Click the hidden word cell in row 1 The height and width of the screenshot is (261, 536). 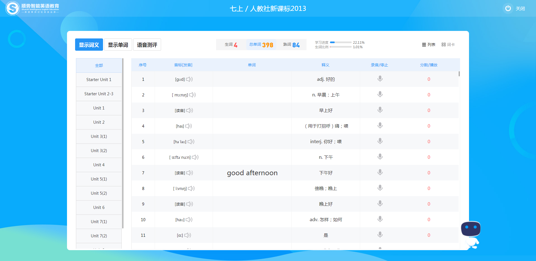tap(252, 79)
